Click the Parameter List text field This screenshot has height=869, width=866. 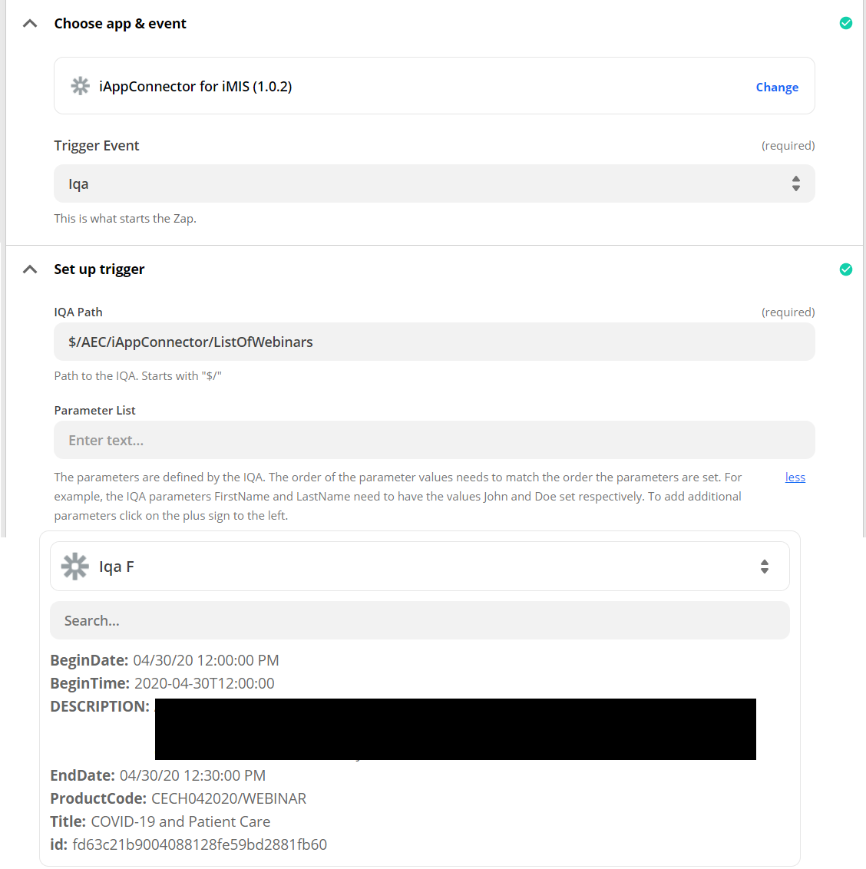click(x=434, y=441)
